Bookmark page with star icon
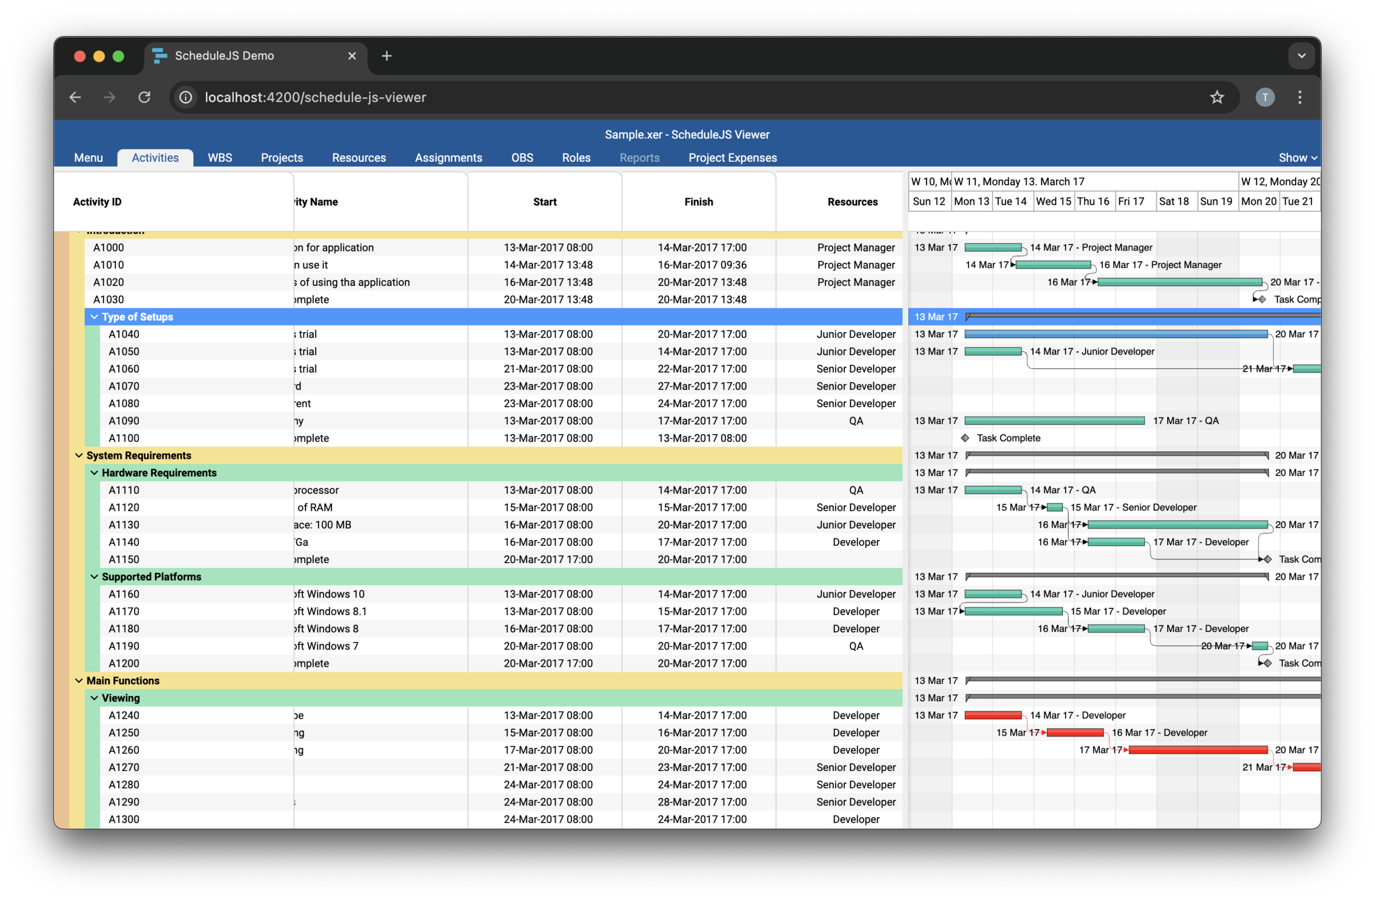Image resolution: width=1375 pixels, height=900 pixels. tap(1217, 97)
